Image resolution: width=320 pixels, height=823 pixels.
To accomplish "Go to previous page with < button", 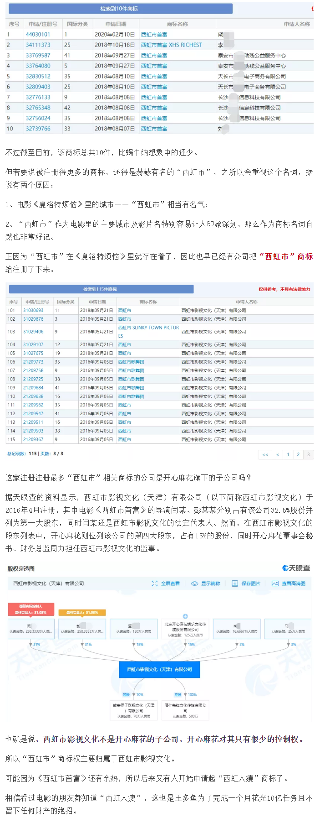I will pyautogui.click(x=277, y=454).
